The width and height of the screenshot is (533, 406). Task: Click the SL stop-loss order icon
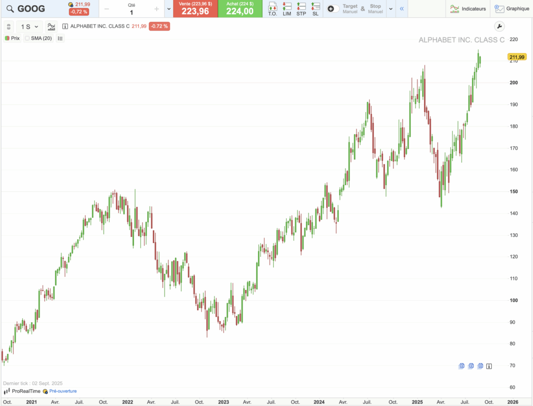click(x=314, y=9)
